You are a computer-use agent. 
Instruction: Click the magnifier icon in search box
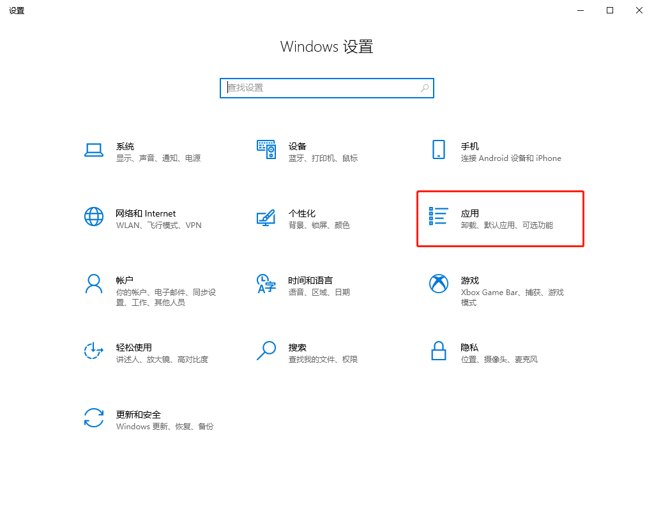pos(425,88)
